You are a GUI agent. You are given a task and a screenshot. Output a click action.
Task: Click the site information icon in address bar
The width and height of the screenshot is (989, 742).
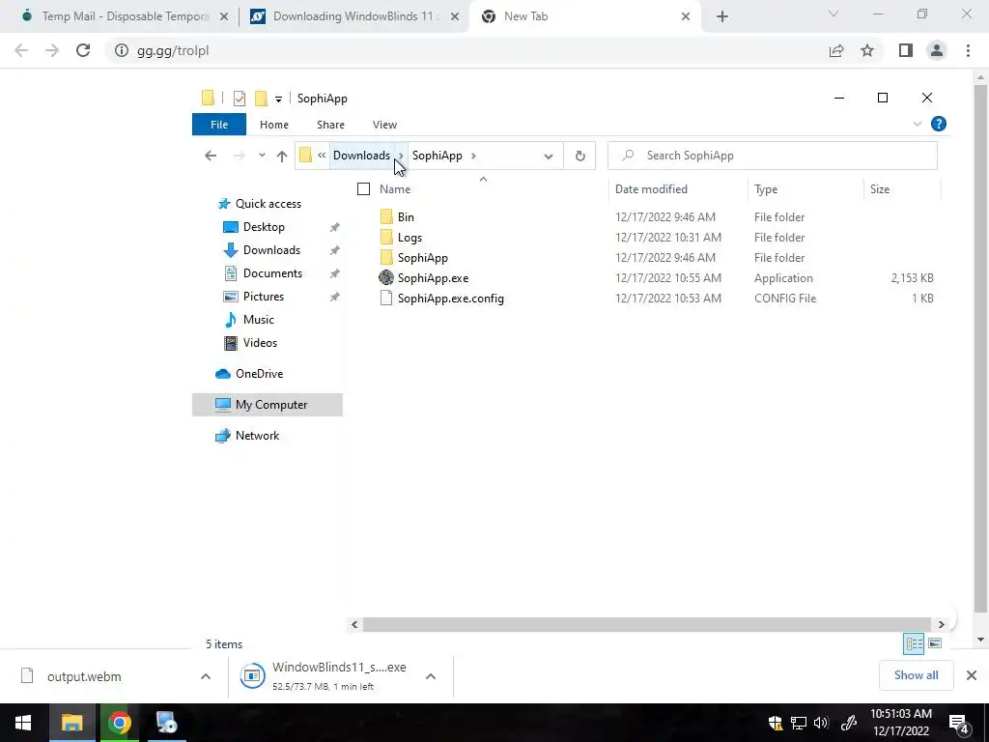(121, 50)
